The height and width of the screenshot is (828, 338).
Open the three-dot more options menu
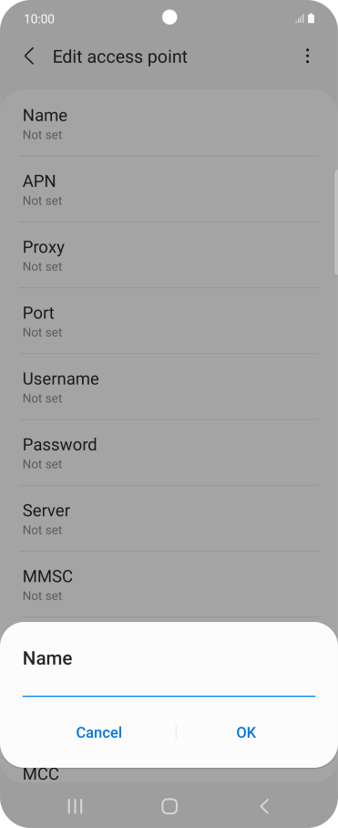[307, 57]
